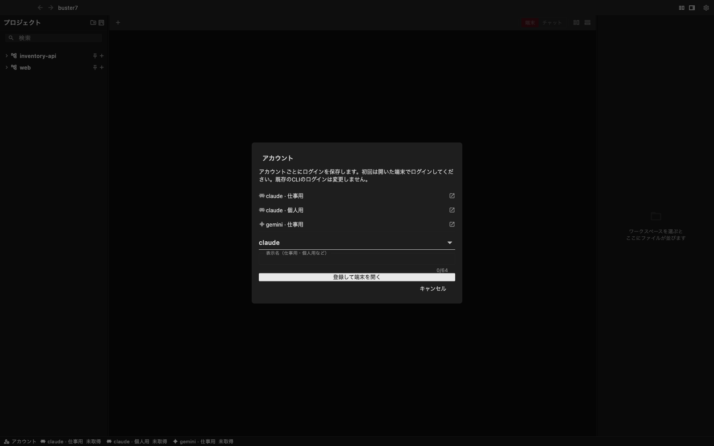Add a new tab with plus
Screen dimensions: 714x446
click(x=118, y=22)
